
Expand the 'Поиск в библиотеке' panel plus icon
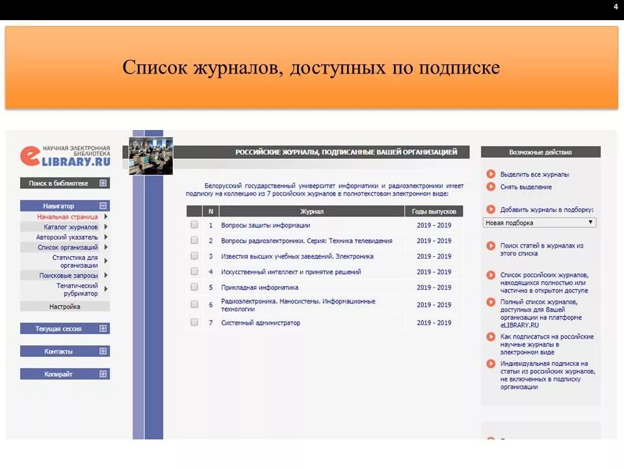(x=103, y=183)
